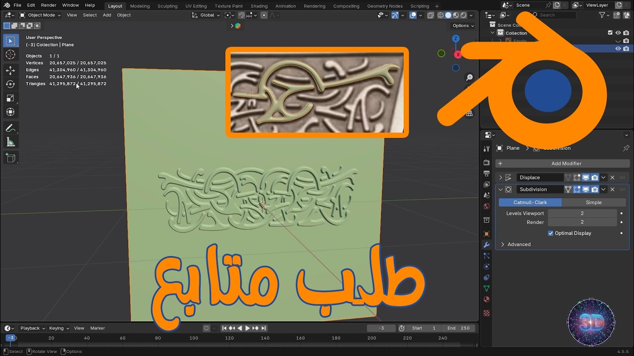Toggle viewport X-ray mode

click(430, 15)
